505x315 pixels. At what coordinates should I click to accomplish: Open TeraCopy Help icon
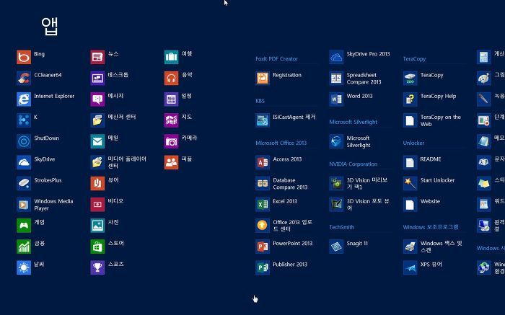[410, 99]
